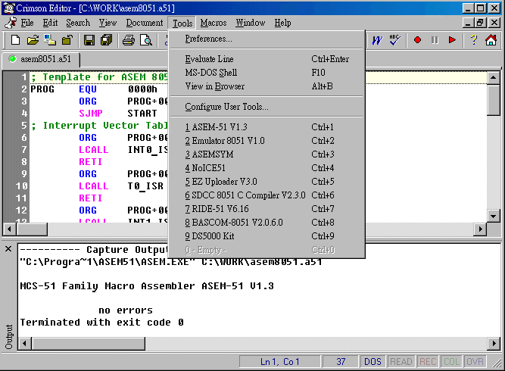Click 'Terminated with exit code 0' output line
The image size is (505, 371).
(x=101, y=323)
